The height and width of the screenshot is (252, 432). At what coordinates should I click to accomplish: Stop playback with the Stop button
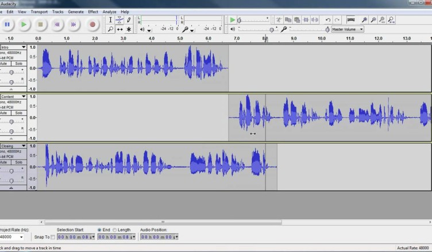point(40,25)
